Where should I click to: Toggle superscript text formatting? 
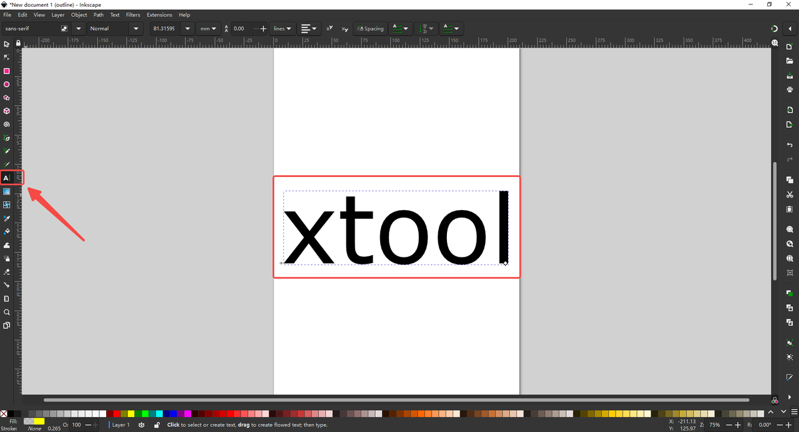pyautogui.click(x=330, y=29)
